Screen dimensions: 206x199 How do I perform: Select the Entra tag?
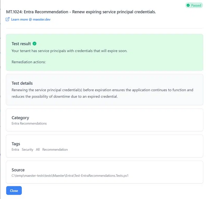click(x=15, y=150)
